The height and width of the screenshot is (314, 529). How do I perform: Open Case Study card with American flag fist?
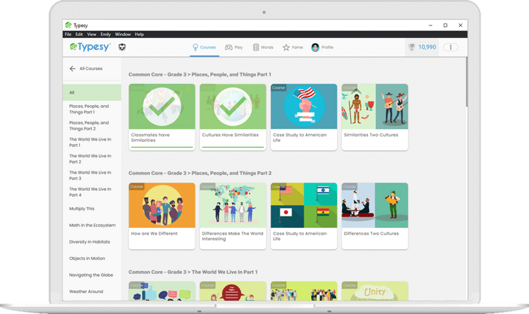click(x=304, y=117)
